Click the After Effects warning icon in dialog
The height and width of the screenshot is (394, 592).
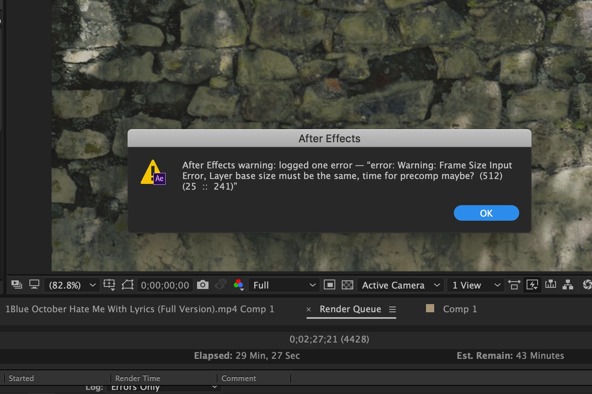tap(153, 172)
